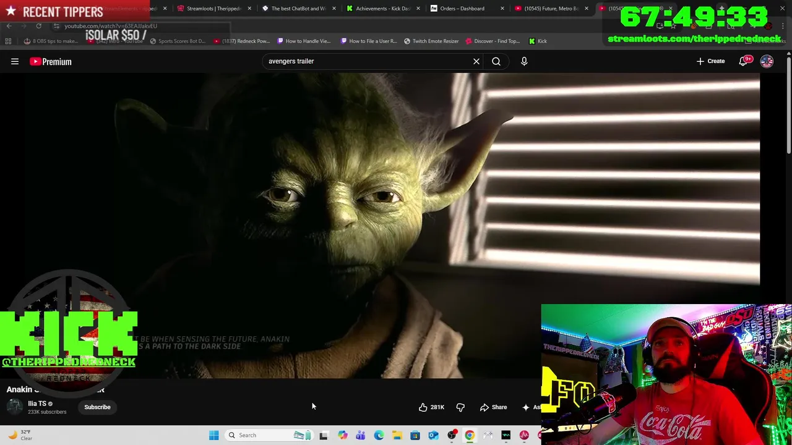Share the video
Viewport: 792px width, 445px height.
click(494, 407)
